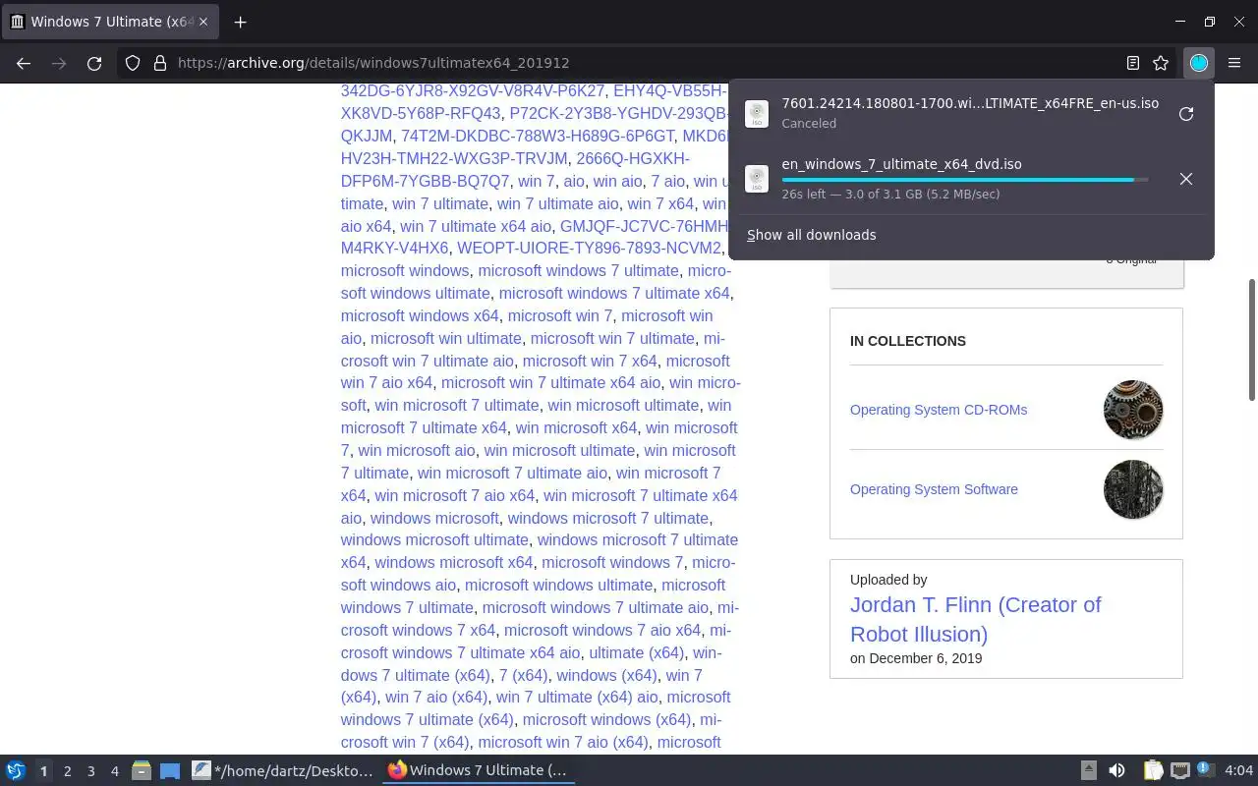Cancel en_windows_7_ultimate_x64_dvd.iso download
Image resolution: width=1258 pixels, height=786 pixels.
click(x=1186, y=179)
